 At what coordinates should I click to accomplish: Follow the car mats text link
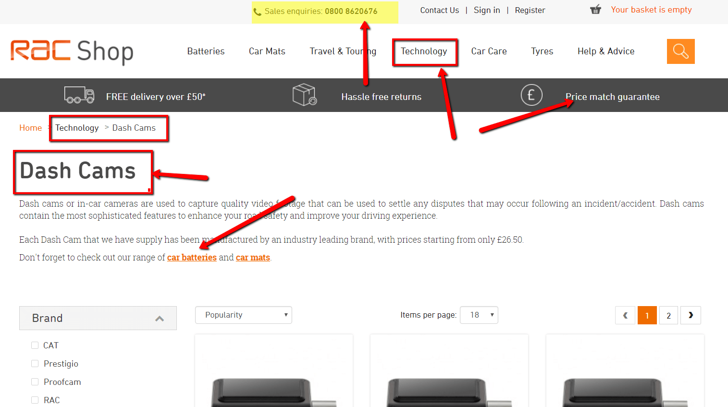click(253, 258)
